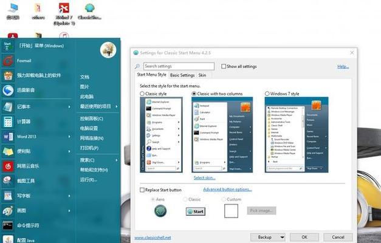Select Classic button radio option
Image resolution: width=381 pixels, height=243 pixels.
click(185, 199)
